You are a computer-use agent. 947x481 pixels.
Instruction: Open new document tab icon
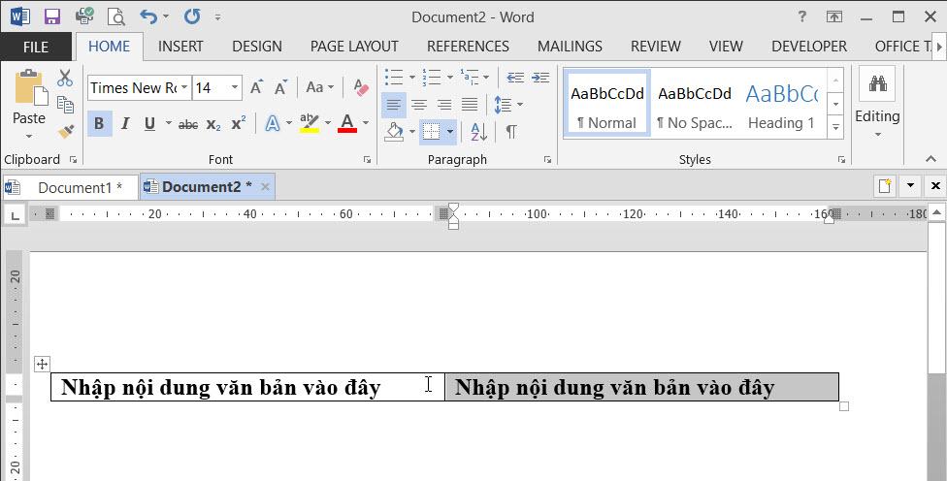[885, 186]
